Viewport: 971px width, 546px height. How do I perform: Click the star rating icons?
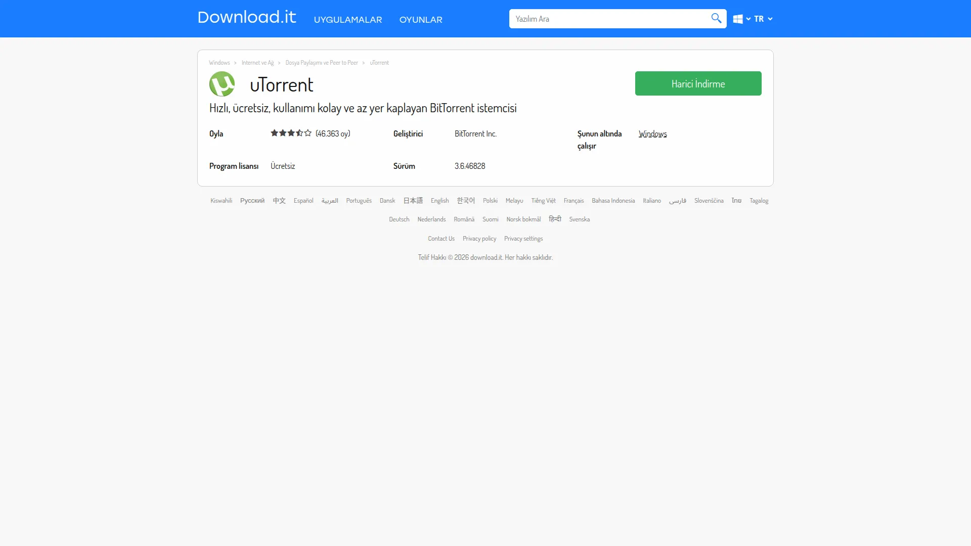(291, 133)
